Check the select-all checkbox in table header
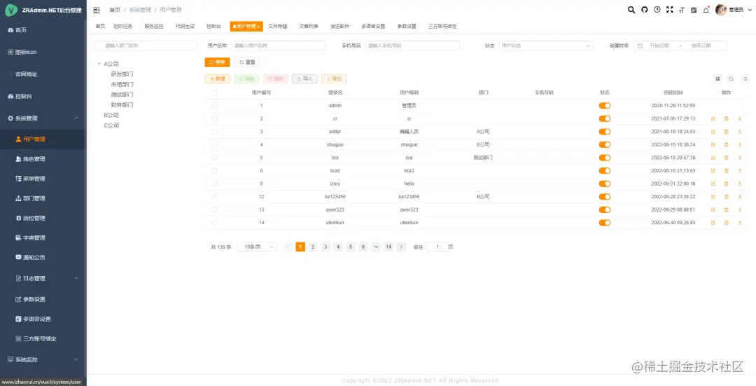 [x=215, y=92]
